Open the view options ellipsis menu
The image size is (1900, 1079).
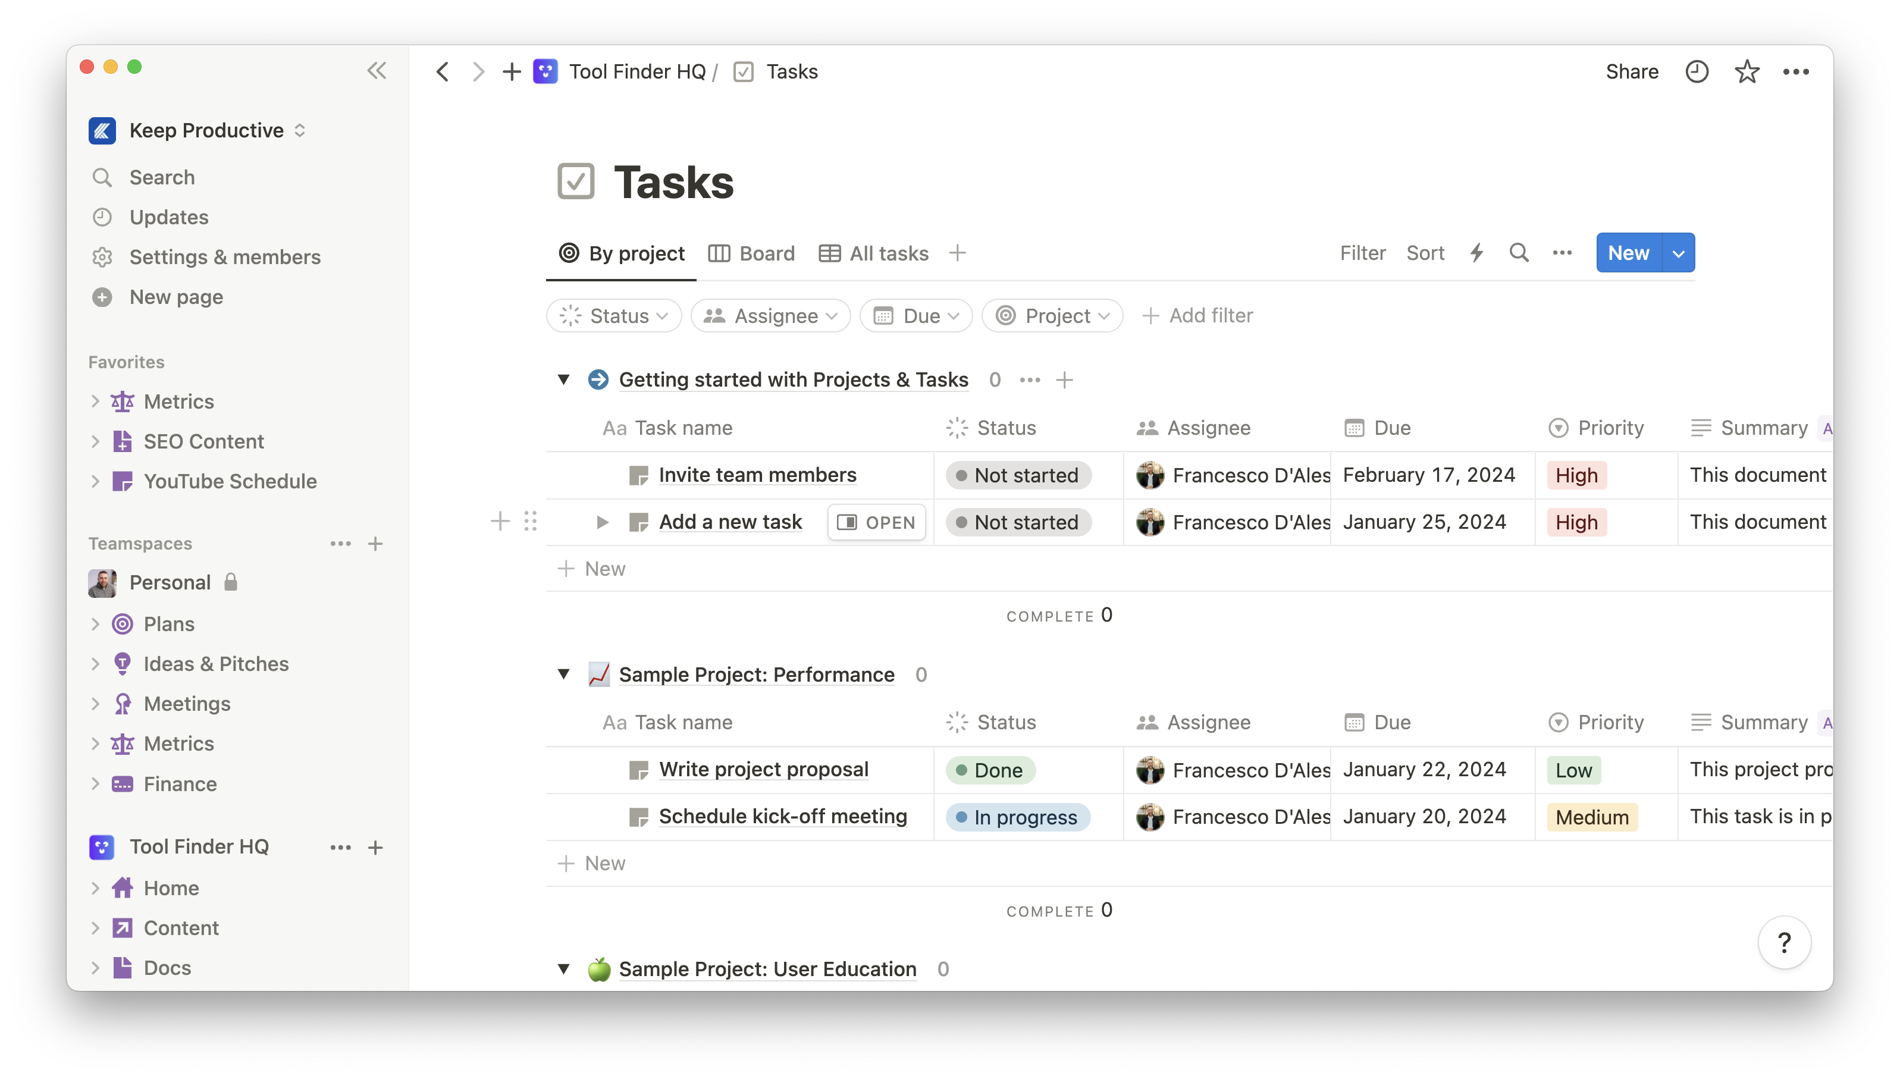[x=1562, y=253]
